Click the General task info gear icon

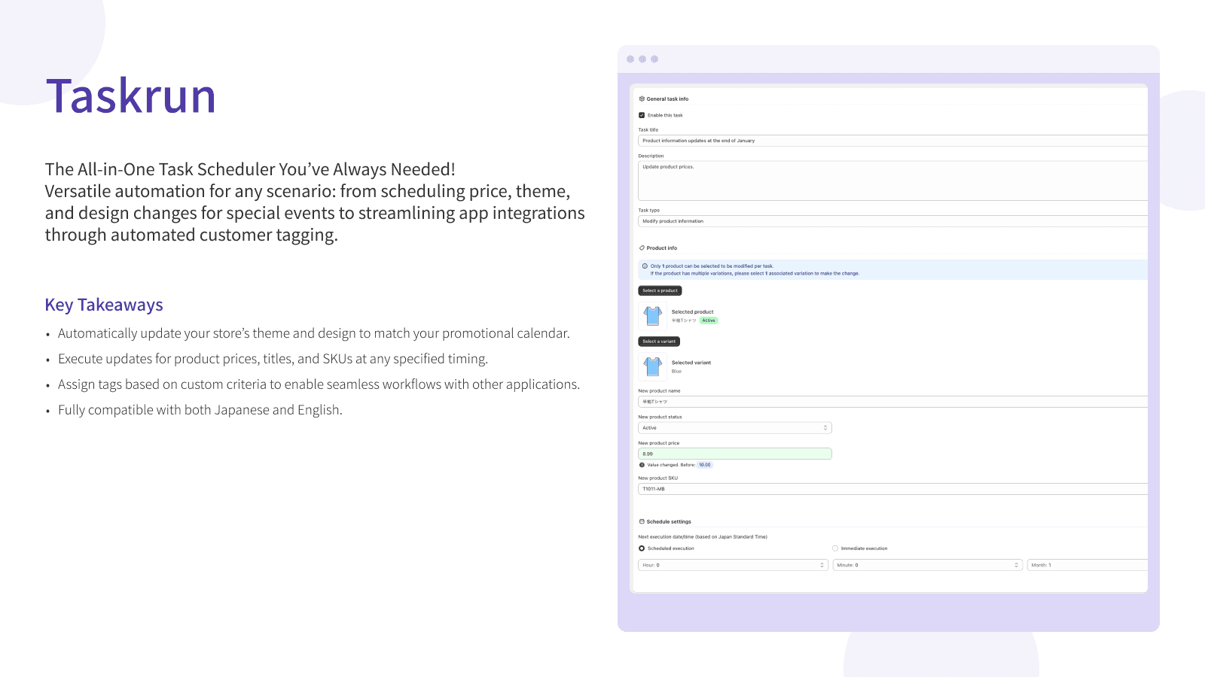(642, 99)
